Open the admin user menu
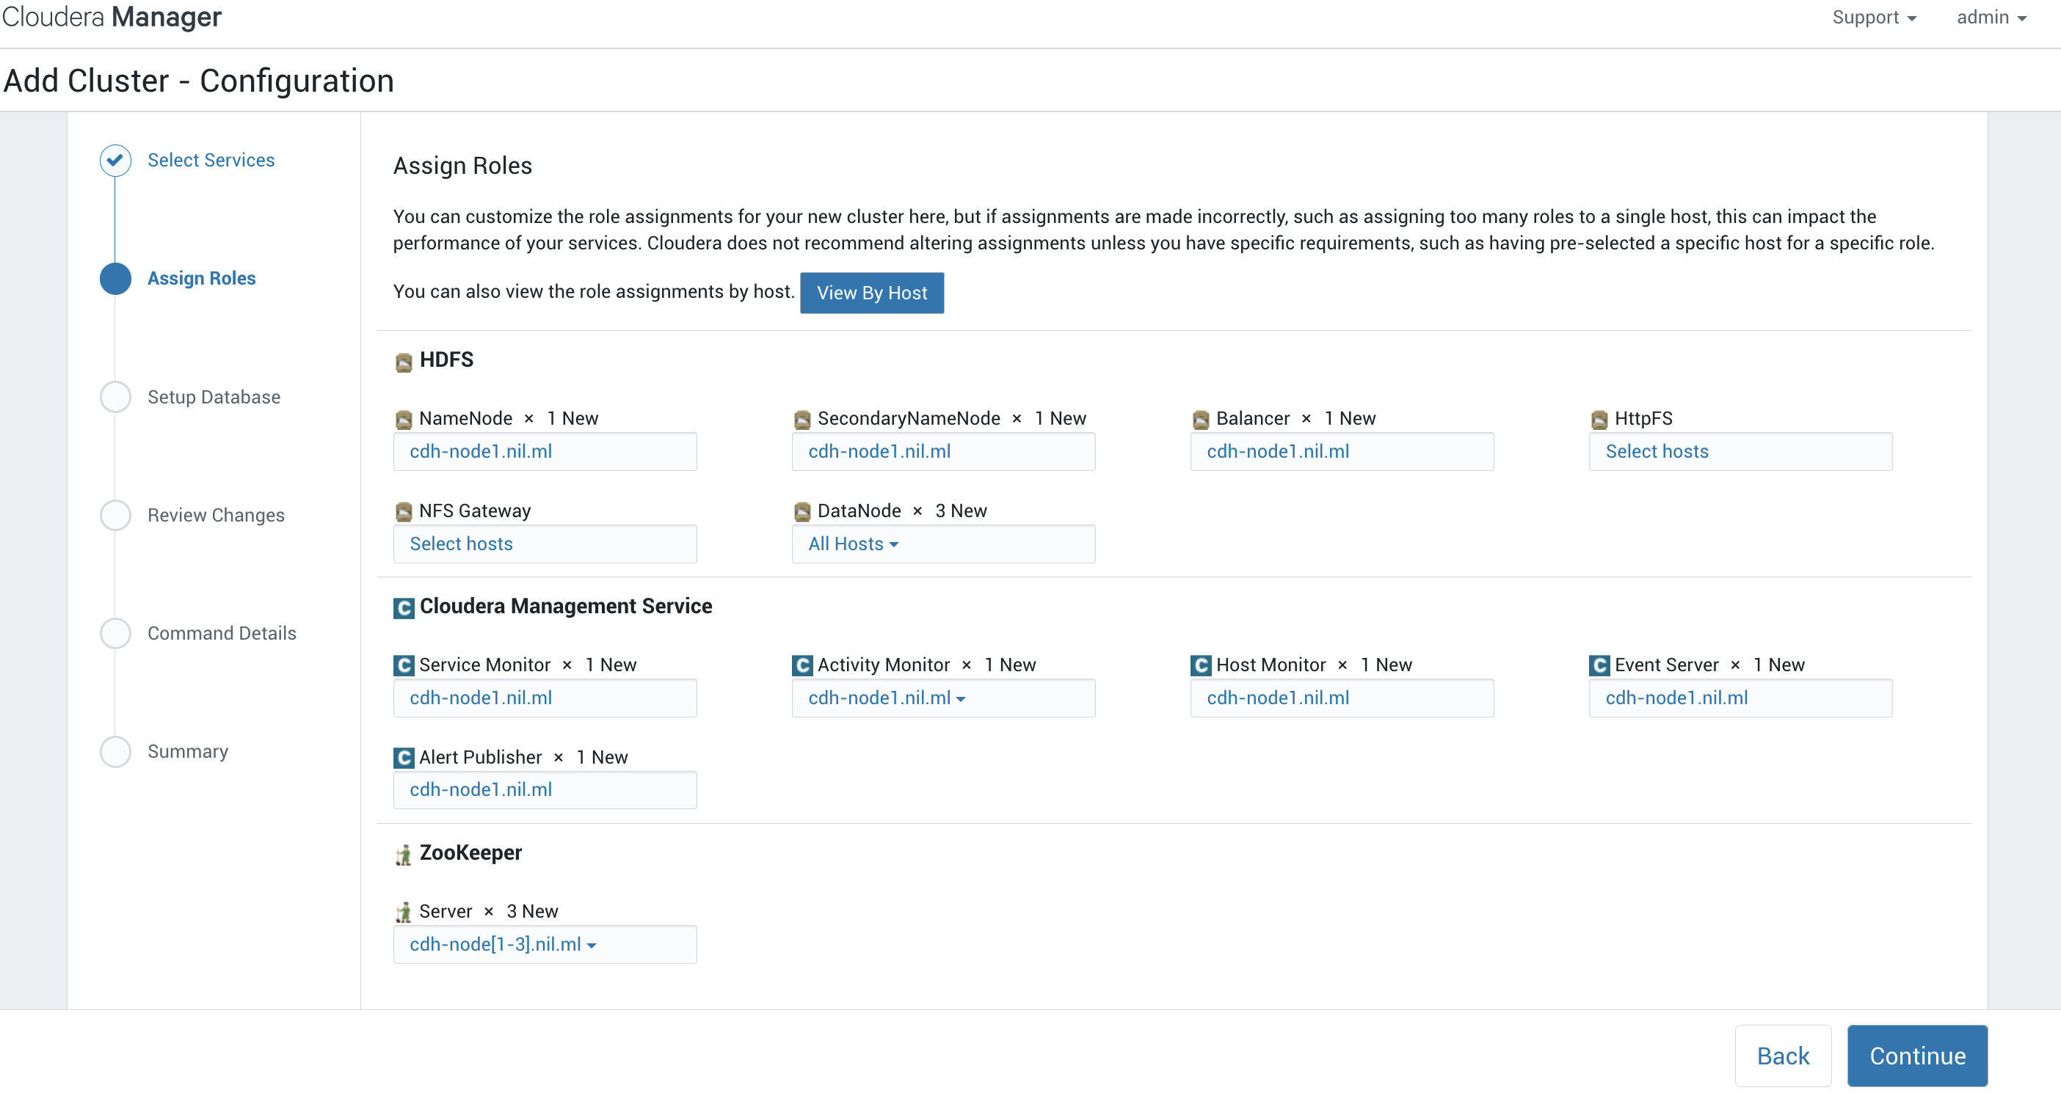 tap(1991, 18)
